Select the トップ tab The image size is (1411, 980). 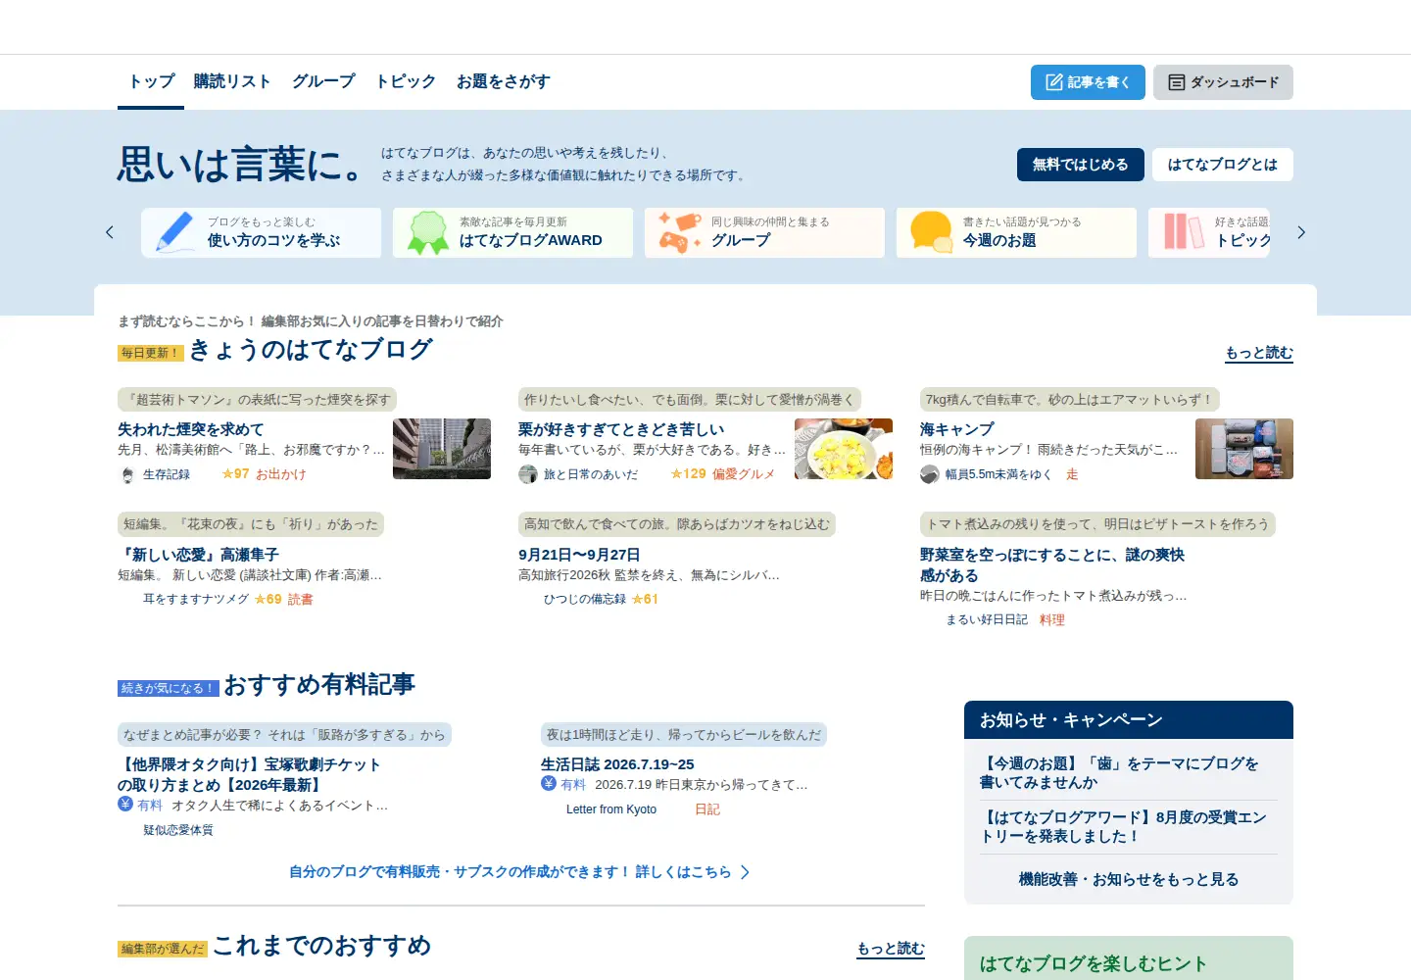pos(151,81)
